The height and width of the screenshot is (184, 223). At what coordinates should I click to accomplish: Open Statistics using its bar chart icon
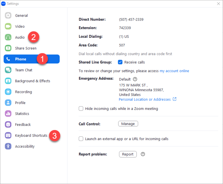(x=8, y=114)
